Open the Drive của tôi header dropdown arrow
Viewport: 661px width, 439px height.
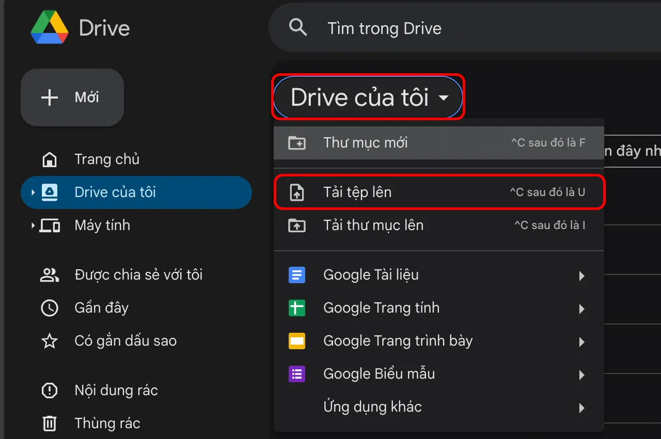tap(445, 97)
